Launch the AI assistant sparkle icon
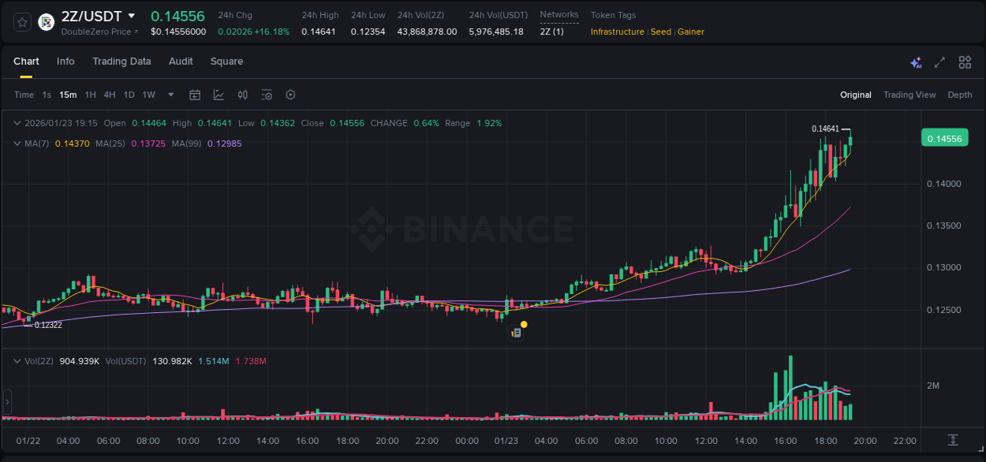Screen dimensions: 986x462 [x=916, y=61]
